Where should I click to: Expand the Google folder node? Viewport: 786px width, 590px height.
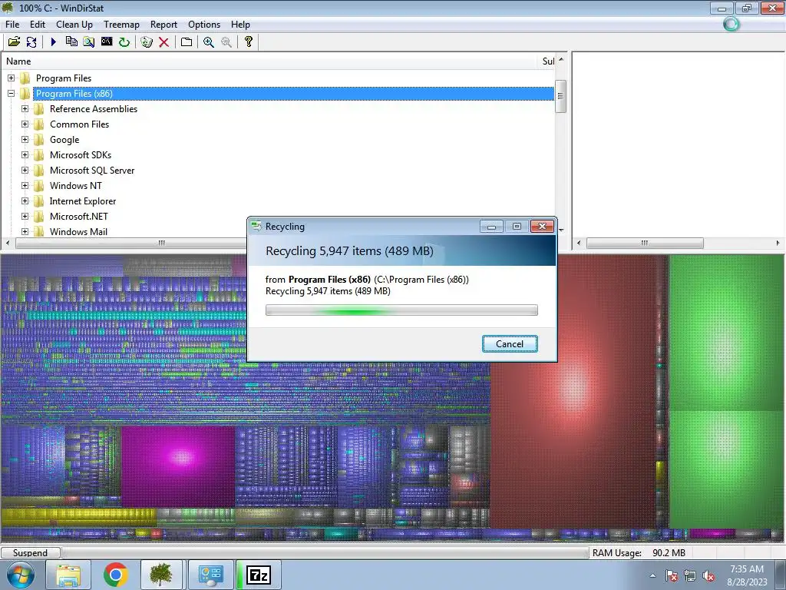pos(25,140)
